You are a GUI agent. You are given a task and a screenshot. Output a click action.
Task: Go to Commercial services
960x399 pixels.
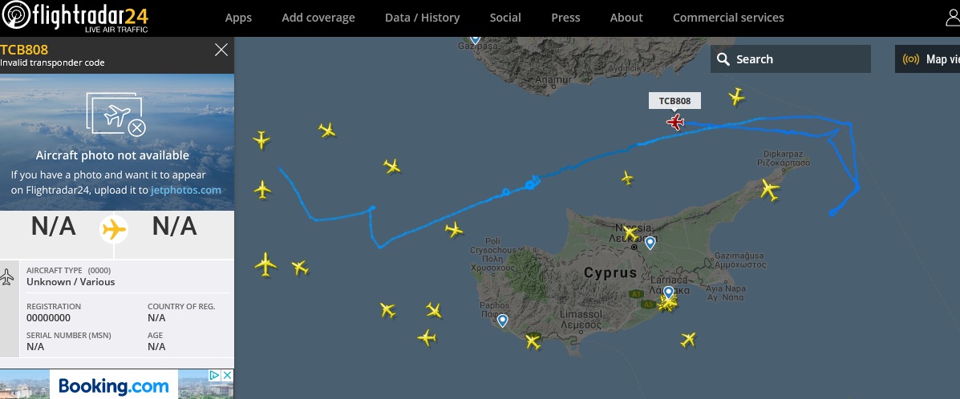[728, 18]
